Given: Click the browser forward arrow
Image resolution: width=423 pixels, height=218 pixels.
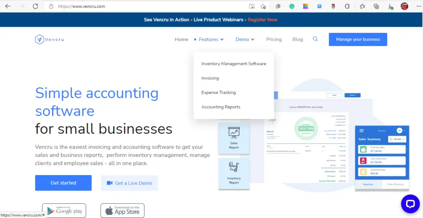Looking at the screenshot, I should (x=22, y=6).
